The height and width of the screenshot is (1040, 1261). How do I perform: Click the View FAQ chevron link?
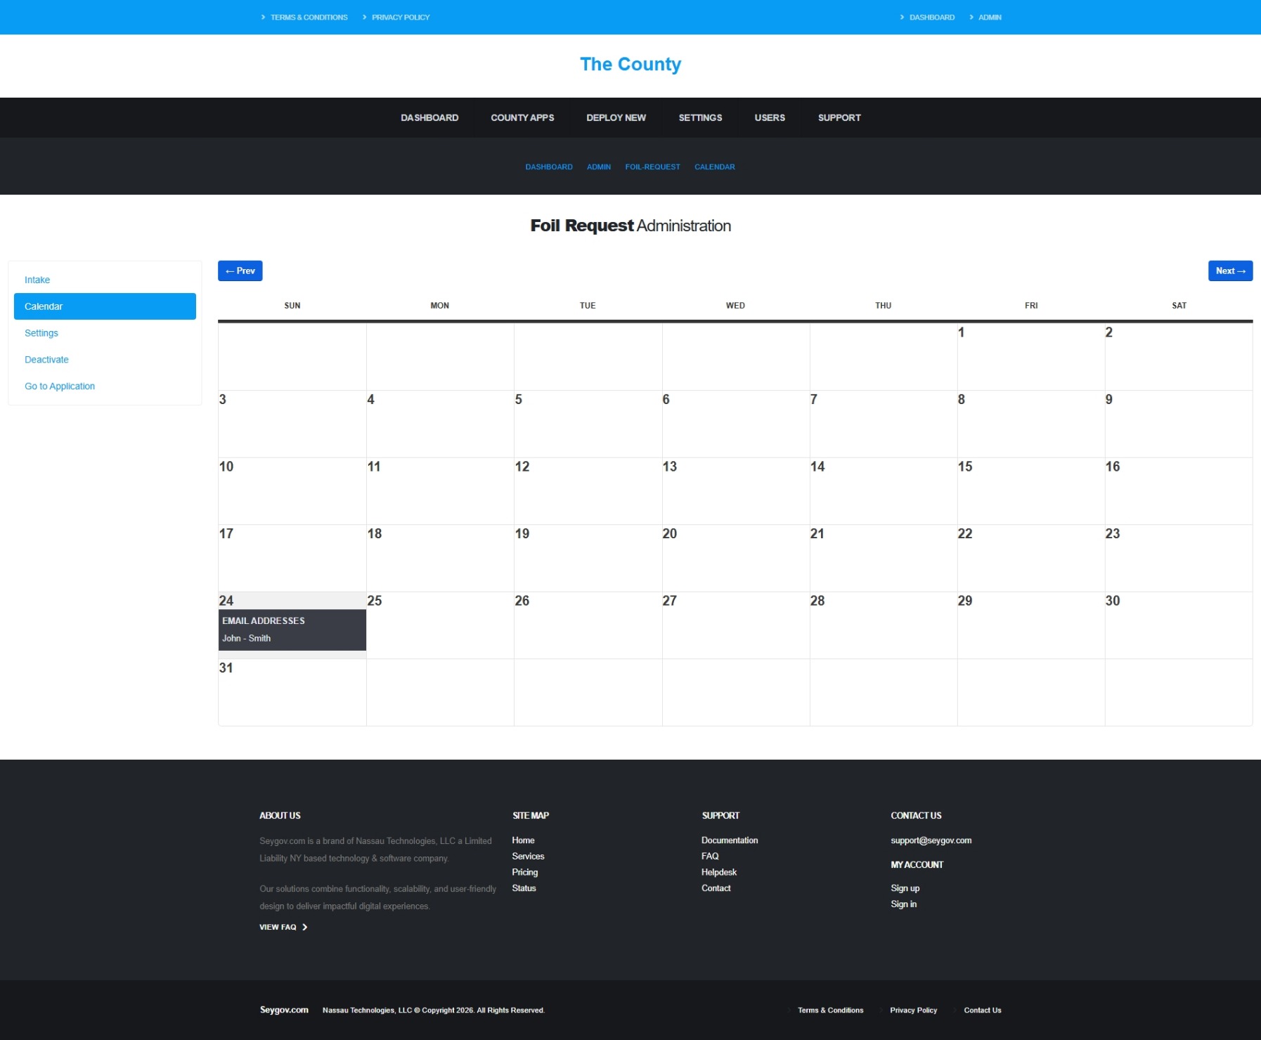pyautogui.click(x=283, y=928)
